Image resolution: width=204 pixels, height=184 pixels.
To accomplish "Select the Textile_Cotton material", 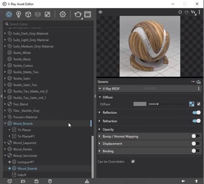I will 23,66.
